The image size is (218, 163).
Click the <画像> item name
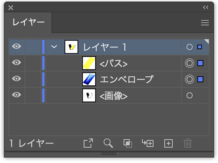coord(114,96)
